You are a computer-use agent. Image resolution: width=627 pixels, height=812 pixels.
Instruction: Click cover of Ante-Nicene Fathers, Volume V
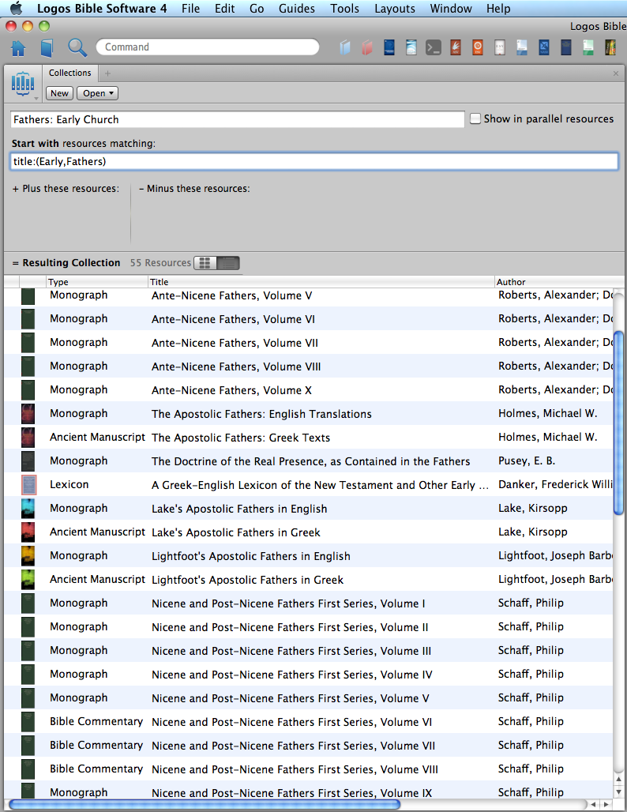click(28, 295)
